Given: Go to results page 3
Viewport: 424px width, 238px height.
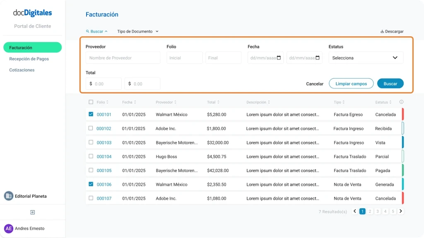Looking at the screenshot, I should (377, 211).
